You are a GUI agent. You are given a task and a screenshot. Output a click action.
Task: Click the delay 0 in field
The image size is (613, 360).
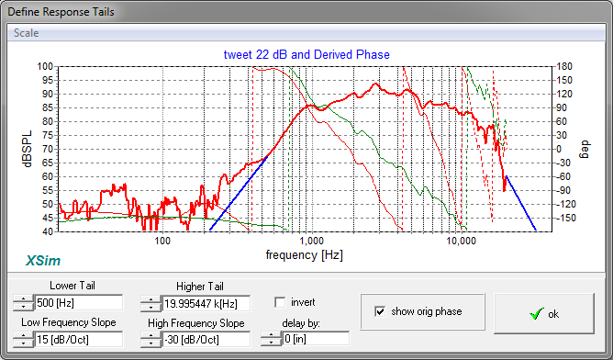click(316, 339)
